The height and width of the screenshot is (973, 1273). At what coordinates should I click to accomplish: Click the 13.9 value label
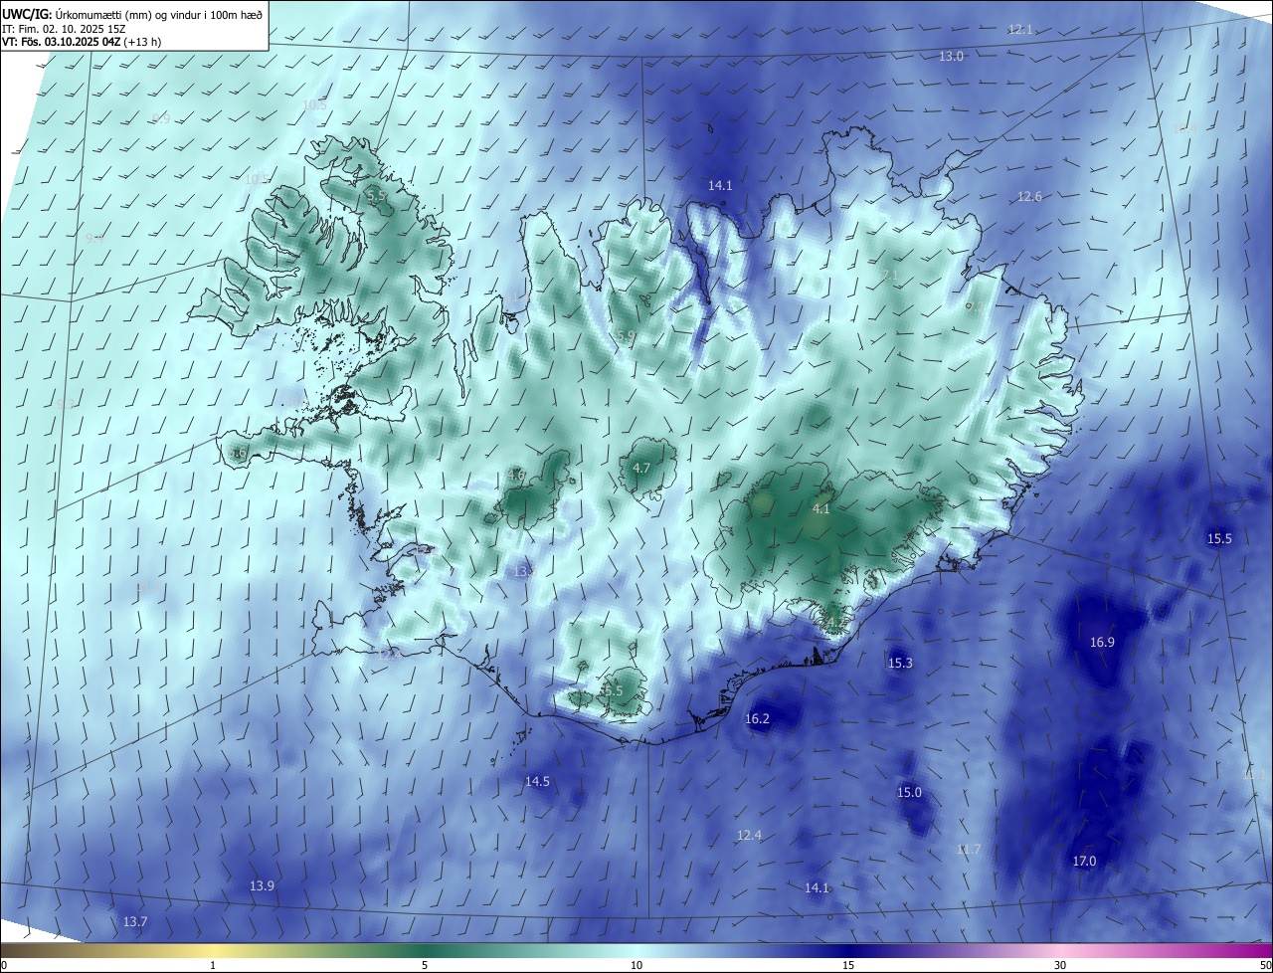pyautogui.click(x=262, y=885)
